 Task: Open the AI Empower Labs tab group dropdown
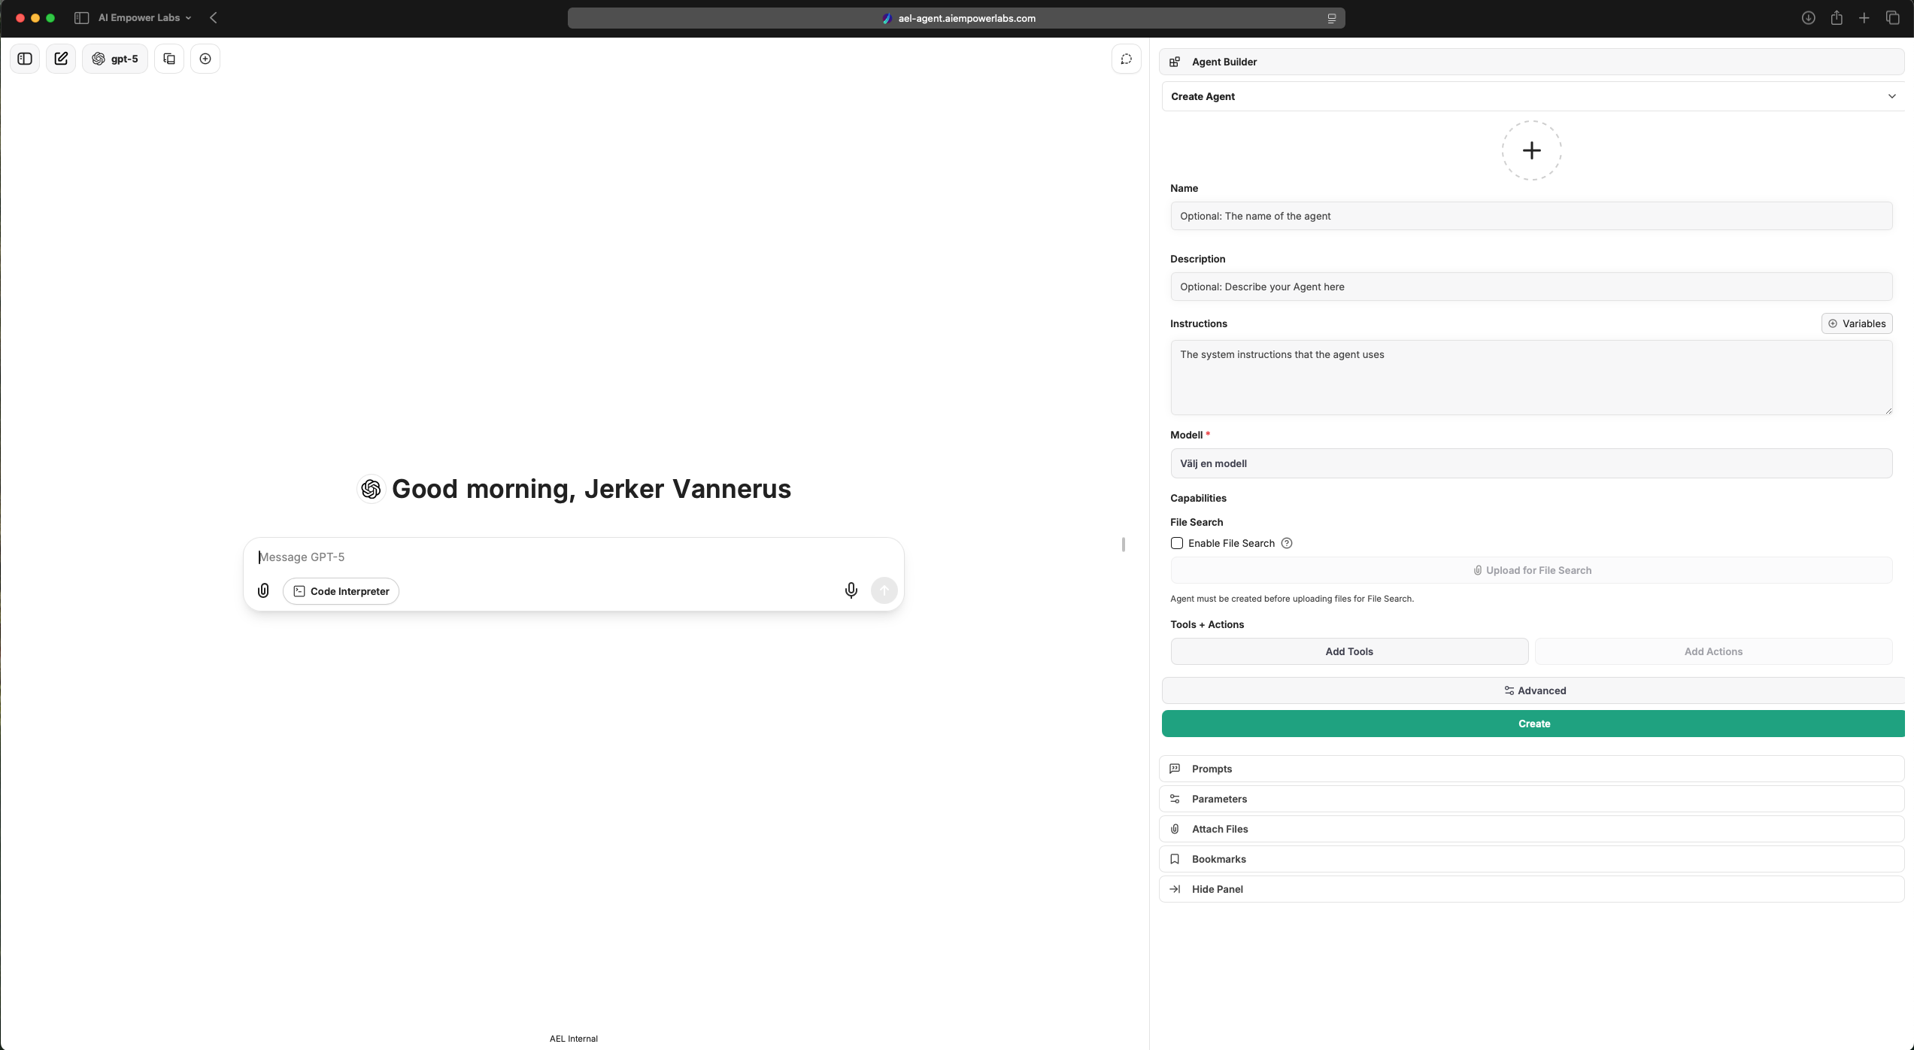click(x=144, y=18)
